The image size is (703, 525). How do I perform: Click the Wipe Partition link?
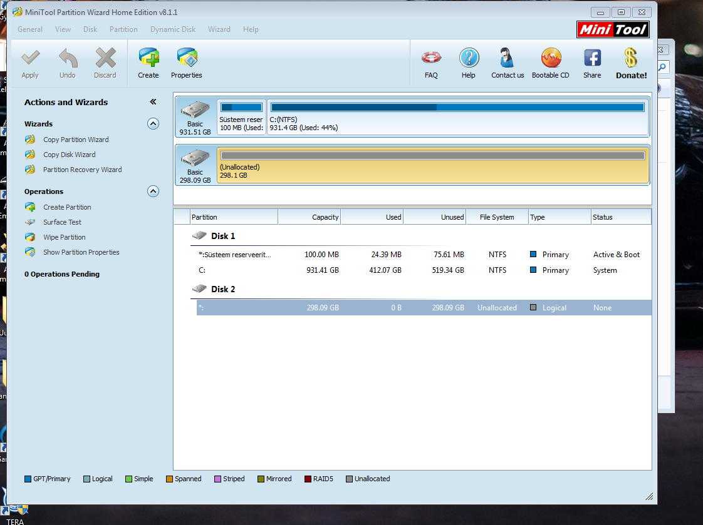click(x=65, y=237)
